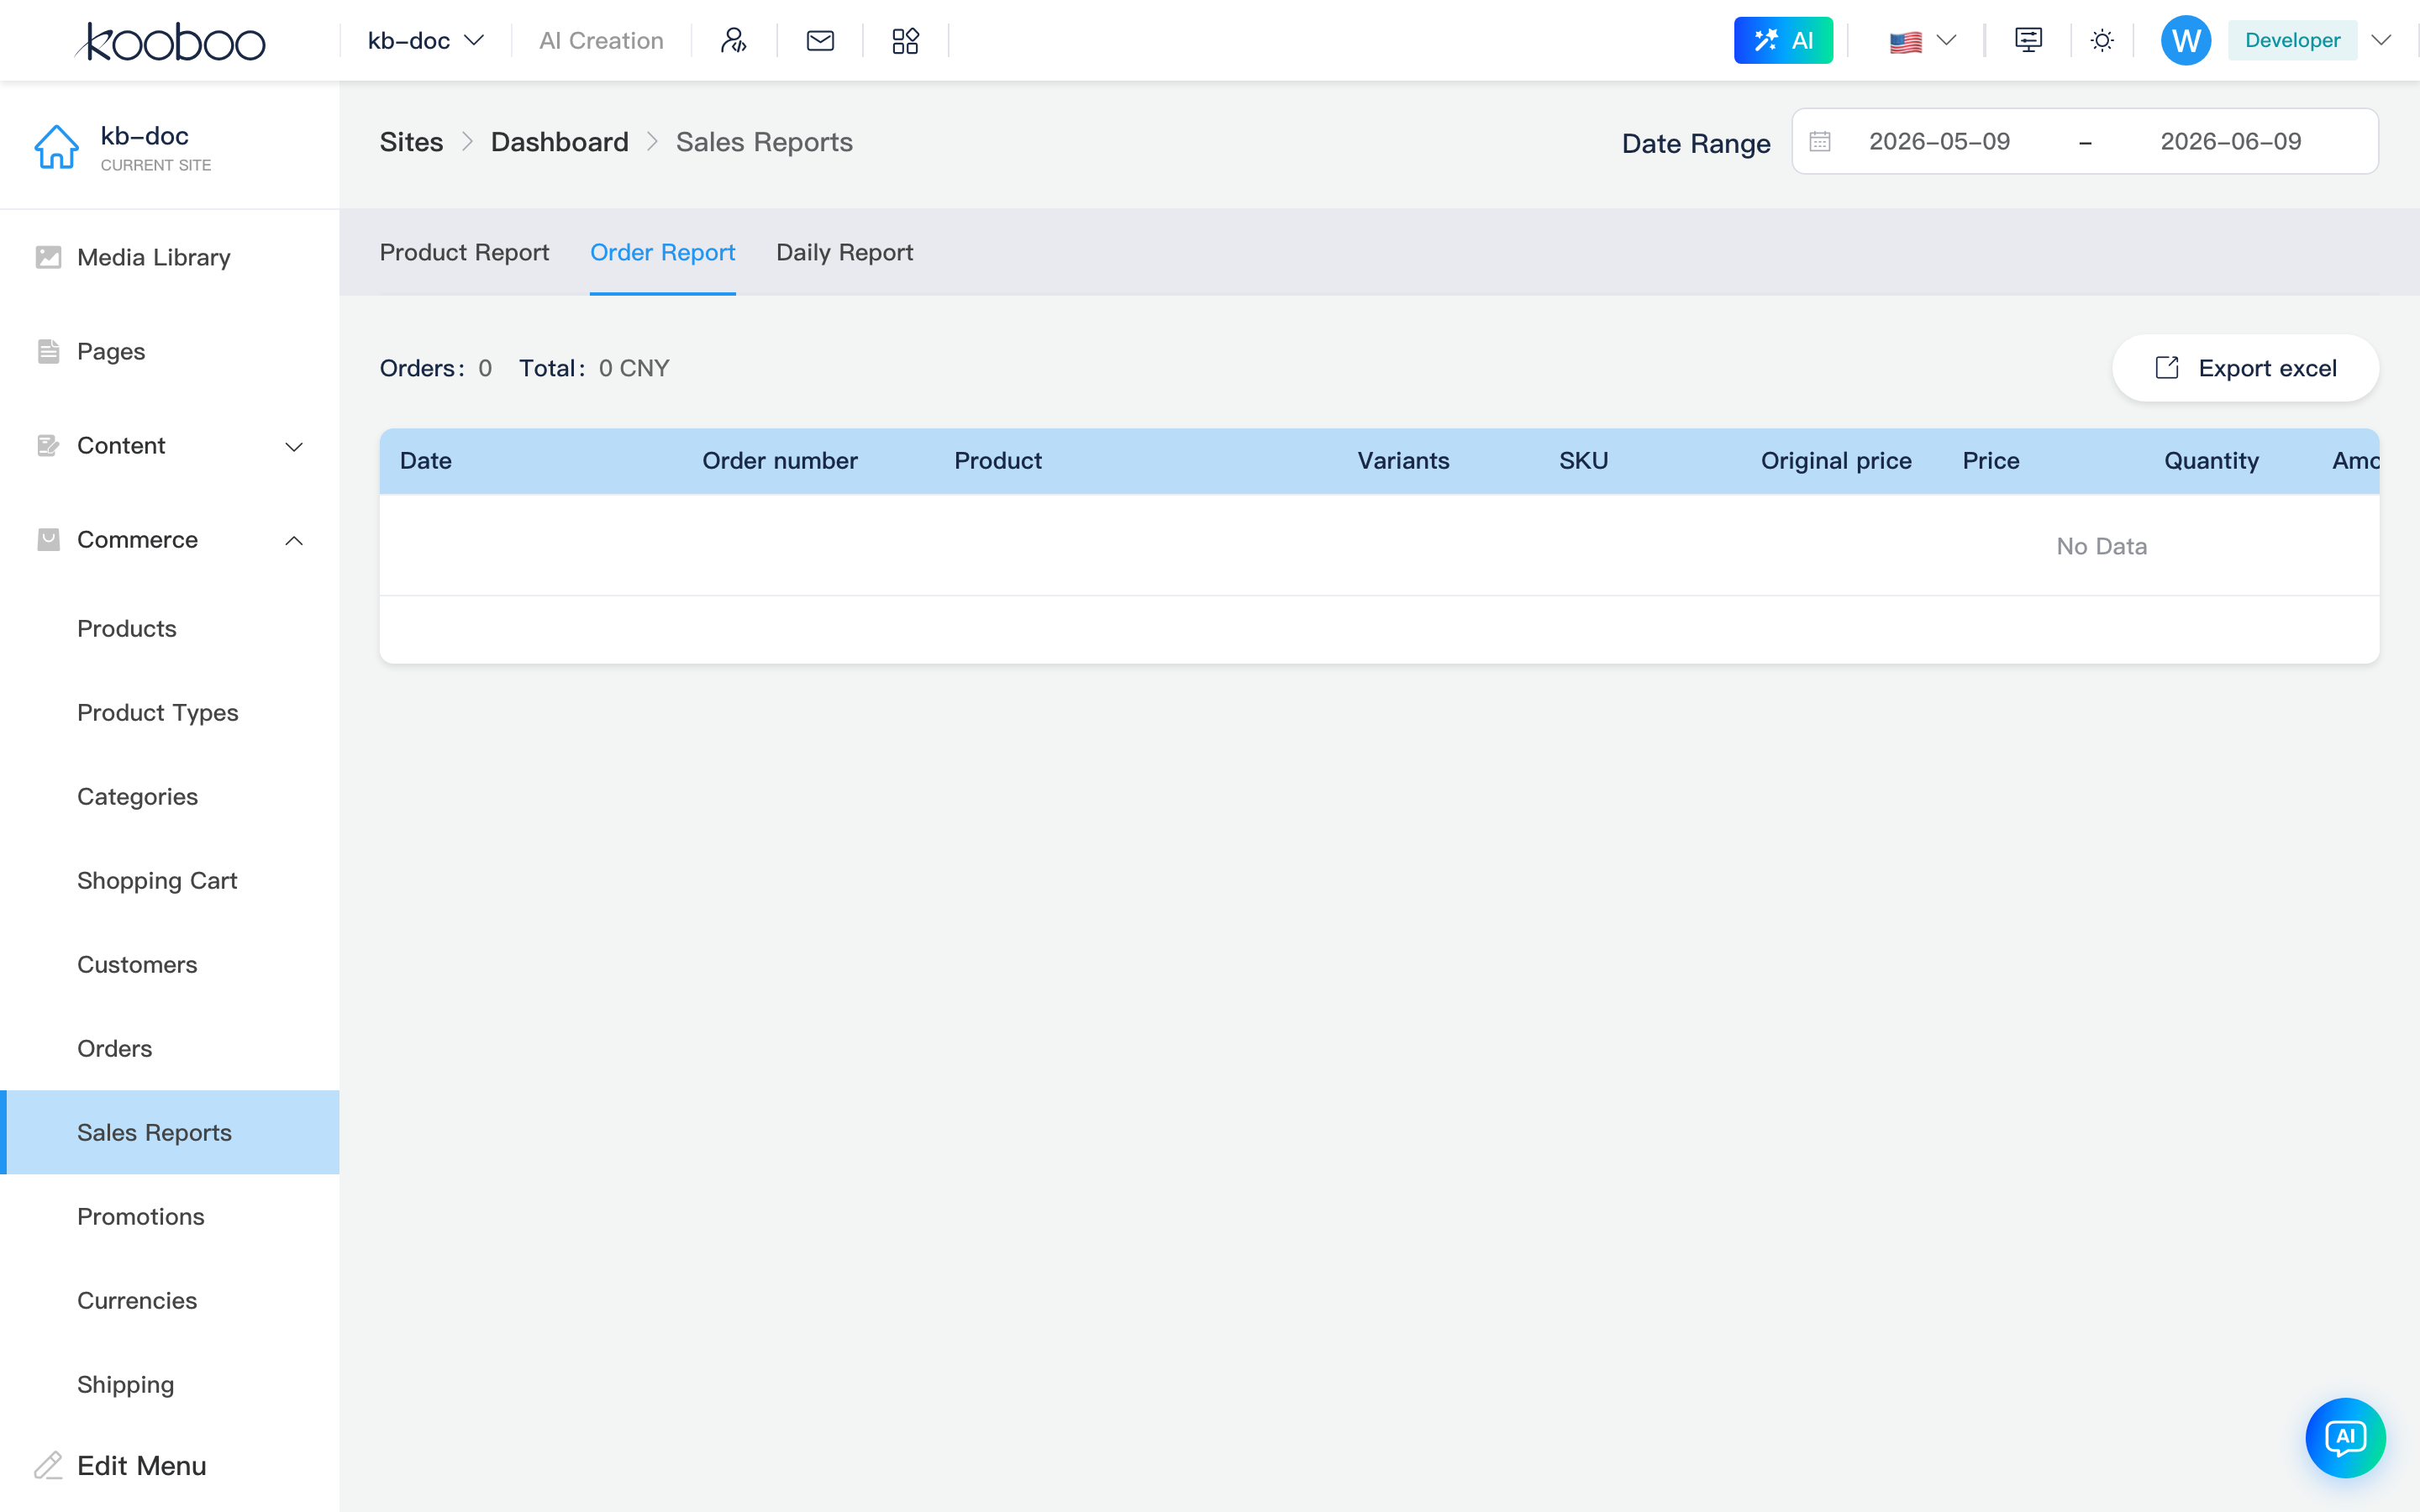The width and height of the screenshot is (2420, 1512).
Task: Click the user developer icon
Action: 734,41
